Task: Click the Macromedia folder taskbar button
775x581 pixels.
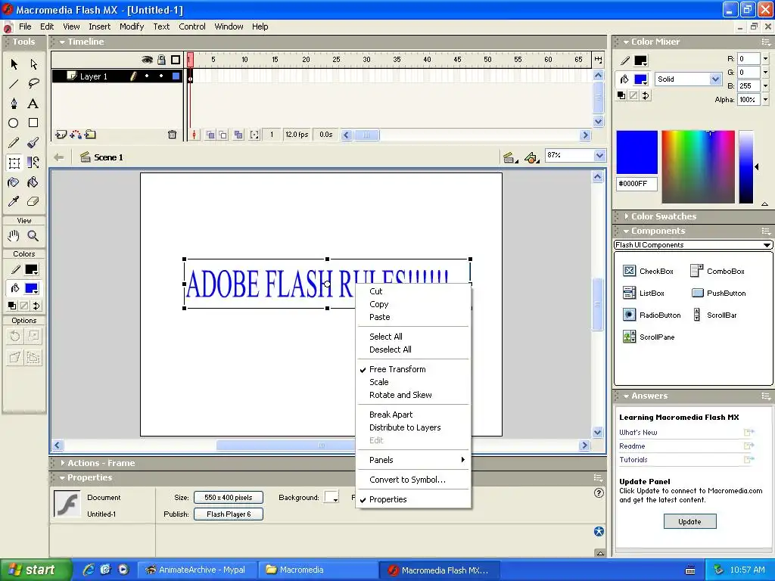Action: [x=317, y=570]
